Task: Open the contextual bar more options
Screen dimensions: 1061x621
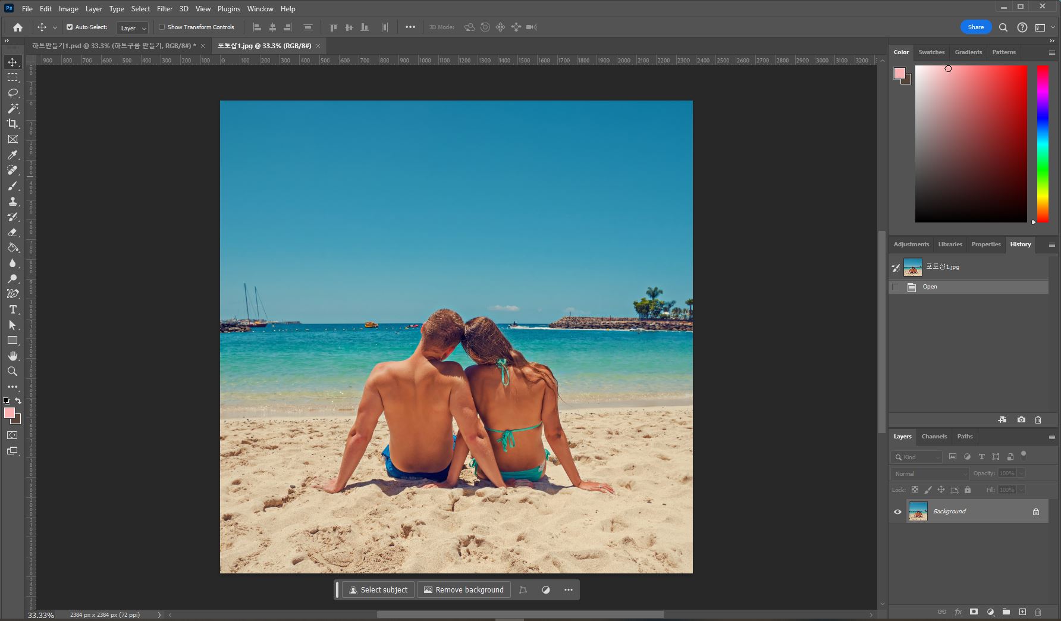Action: [569, 590]
